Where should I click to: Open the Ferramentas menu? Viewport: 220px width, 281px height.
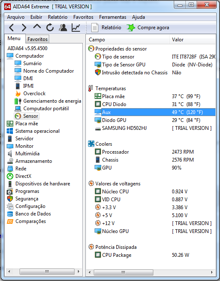click(112, 17)
